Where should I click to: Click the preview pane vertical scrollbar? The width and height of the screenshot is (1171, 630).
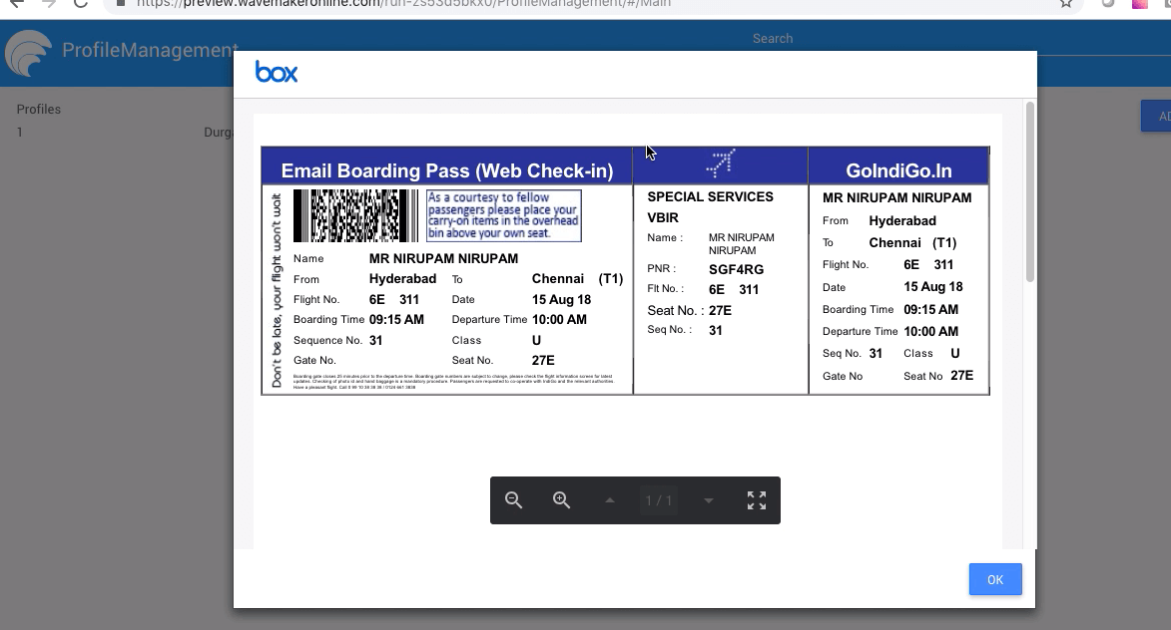click(1029, 191)
